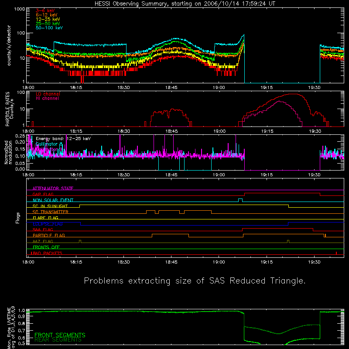The image size is (349, 349).
Task: Click the 'ECLIPSE FLAG' label
Action: [48, 224]
